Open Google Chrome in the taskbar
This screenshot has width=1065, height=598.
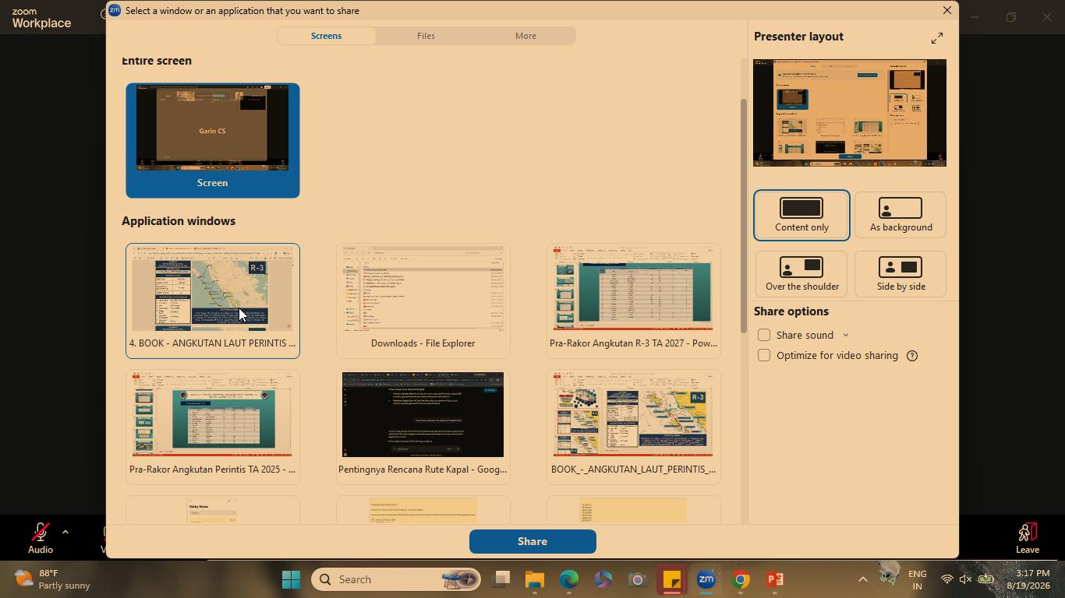click(x=741, y=579)
